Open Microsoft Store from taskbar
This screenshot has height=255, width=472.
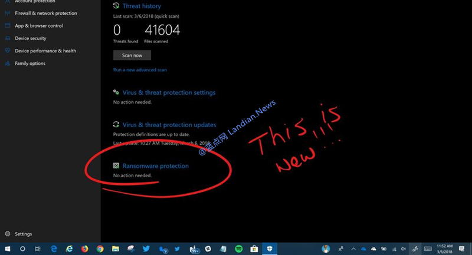[x=254, y=249]
